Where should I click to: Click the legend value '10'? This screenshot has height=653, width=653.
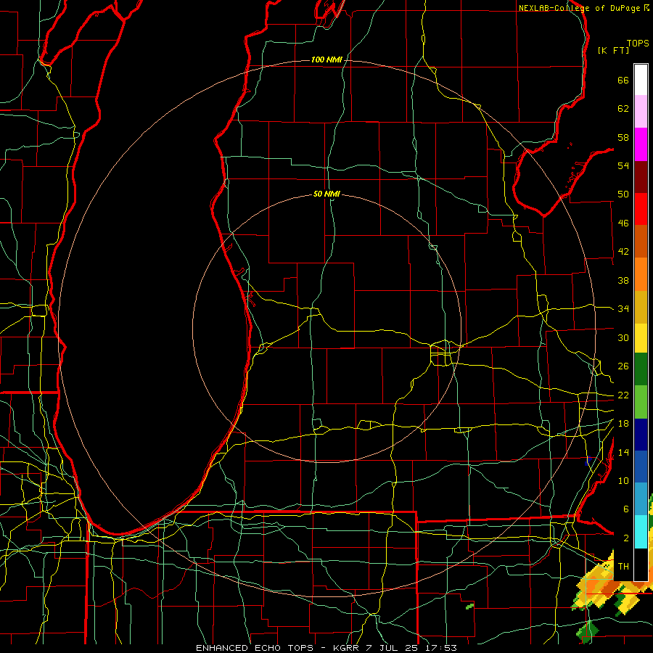coord(623,481)
